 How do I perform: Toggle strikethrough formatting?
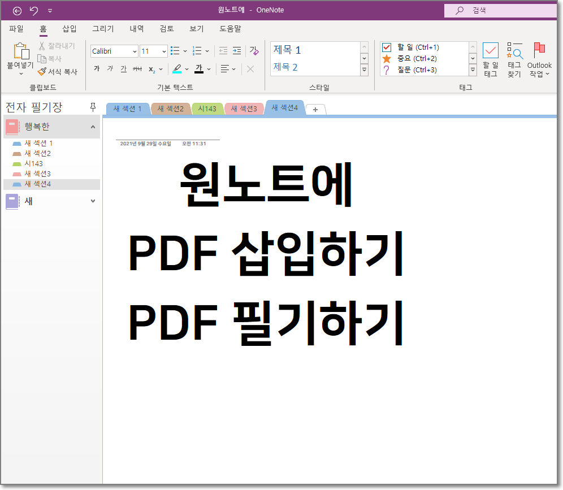tap(137, 68)
